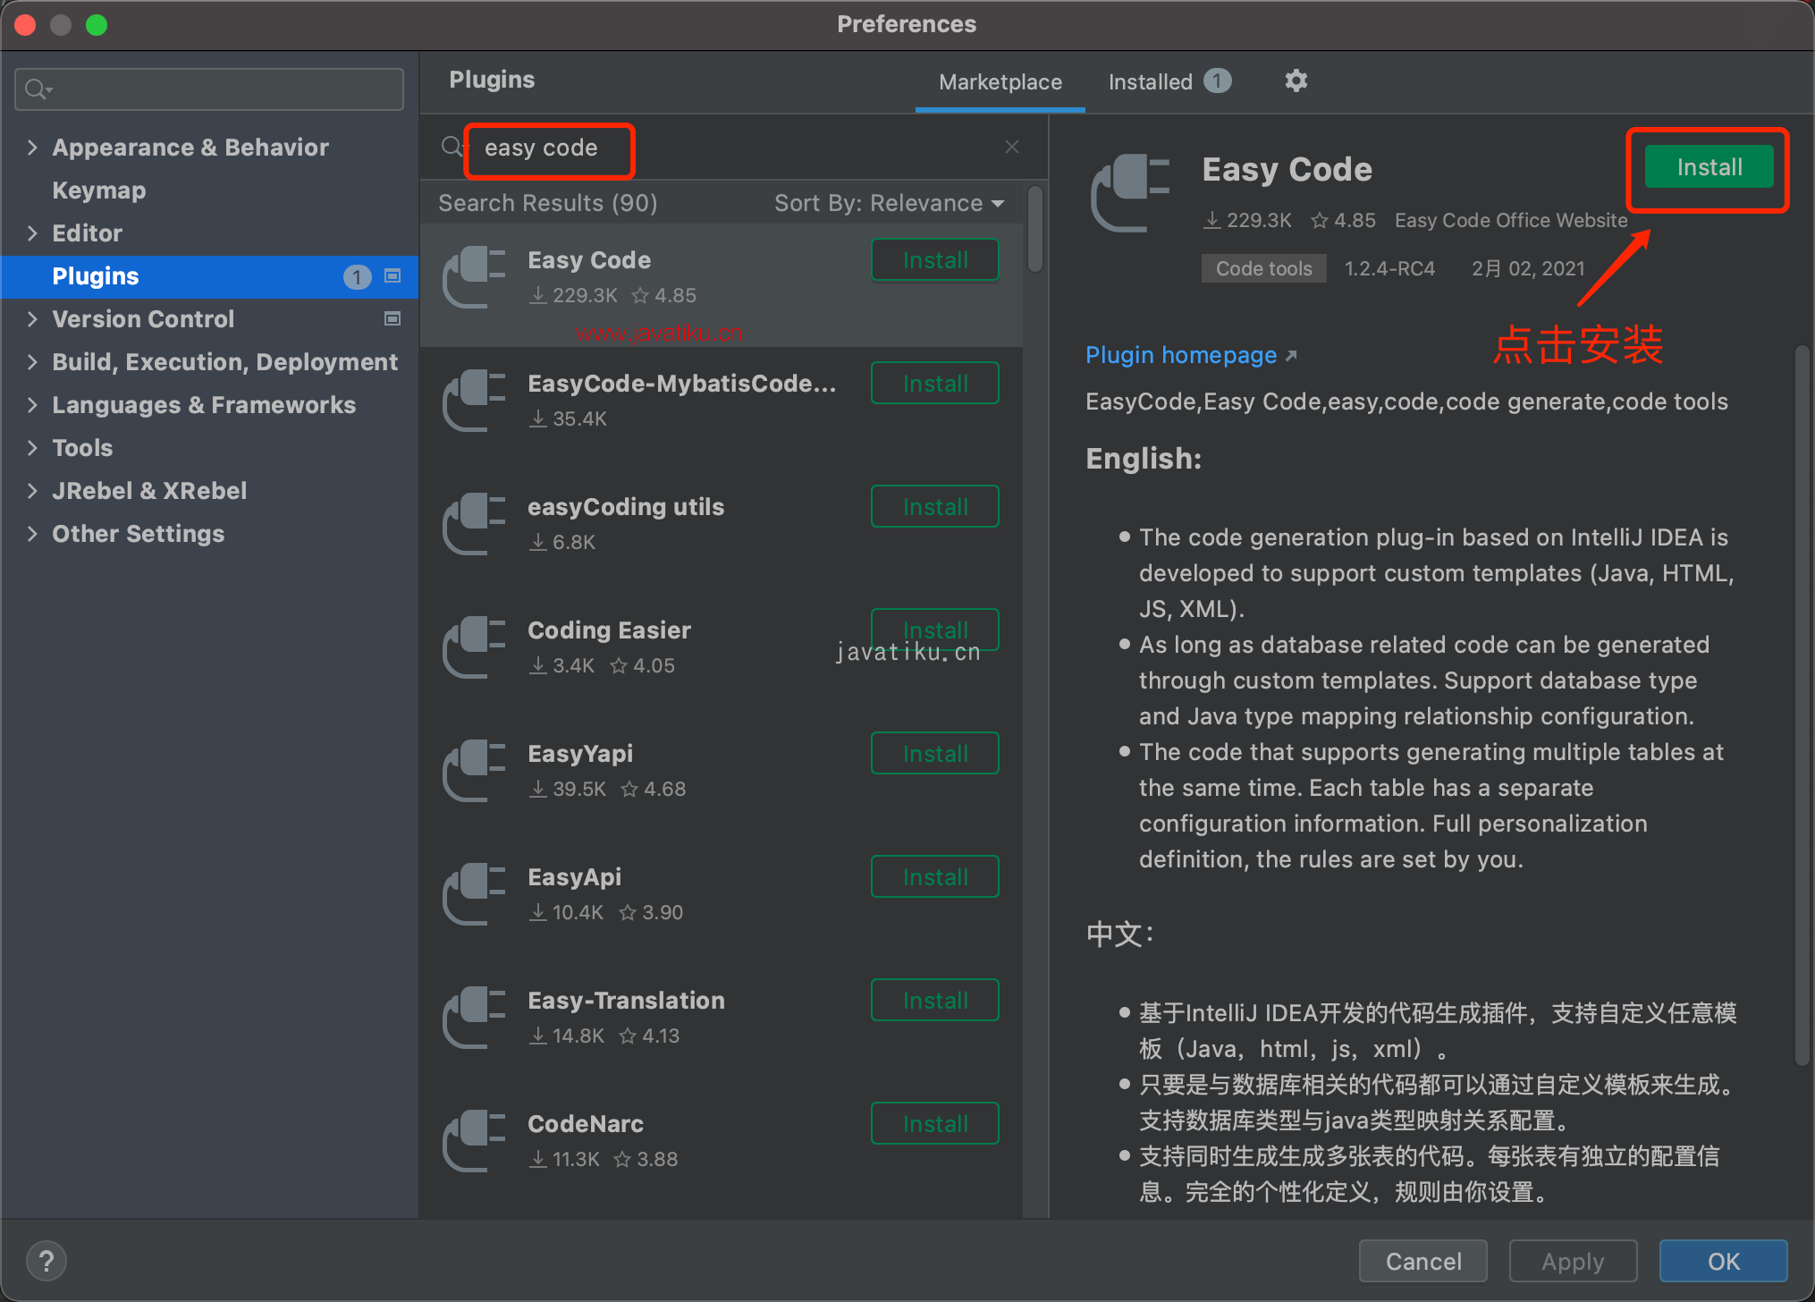Click the Installed count badge

pyautogui.click(x=1217, y=81)
